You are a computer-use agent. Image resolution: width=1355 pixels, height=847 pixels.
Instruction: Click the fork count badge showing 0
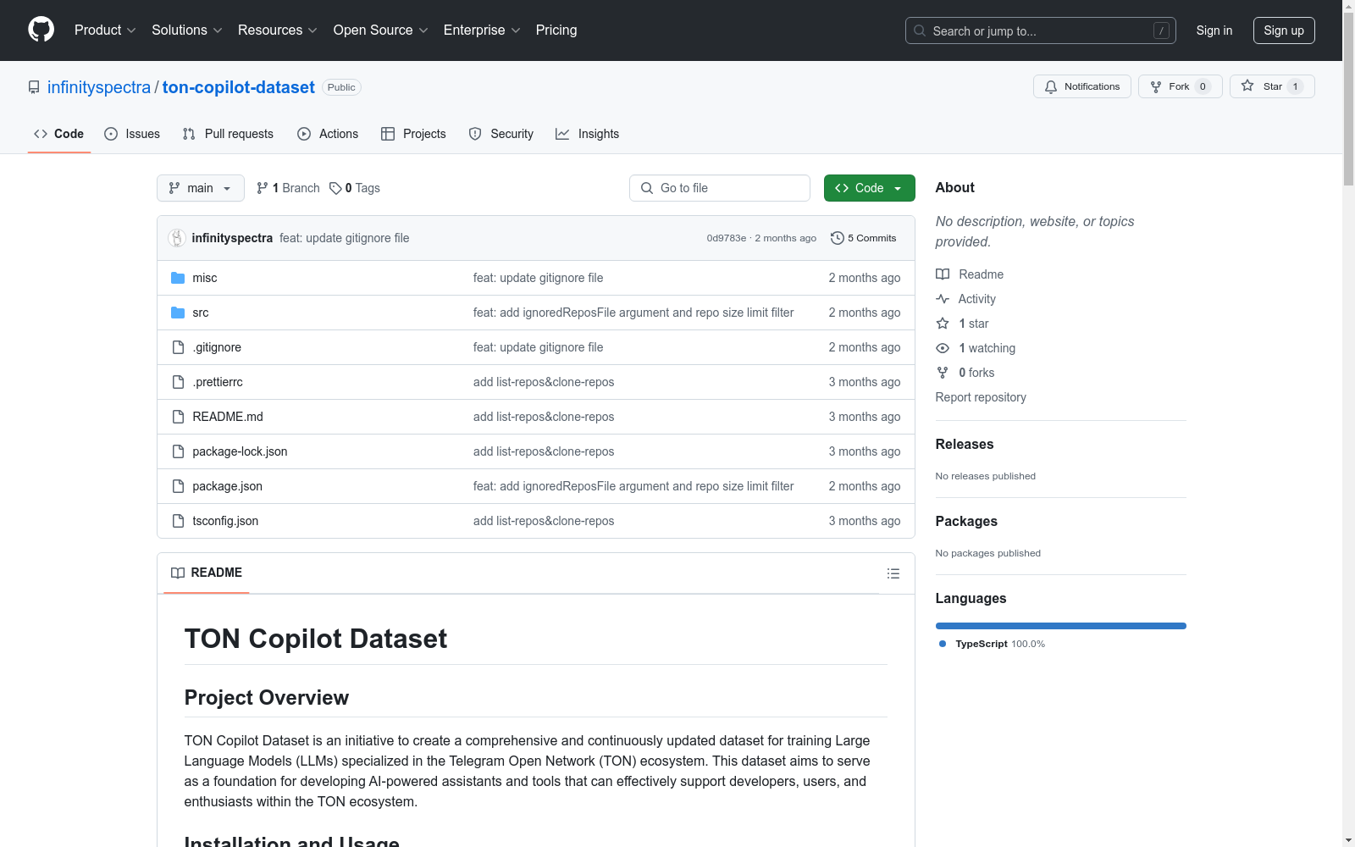point(1203,86)
